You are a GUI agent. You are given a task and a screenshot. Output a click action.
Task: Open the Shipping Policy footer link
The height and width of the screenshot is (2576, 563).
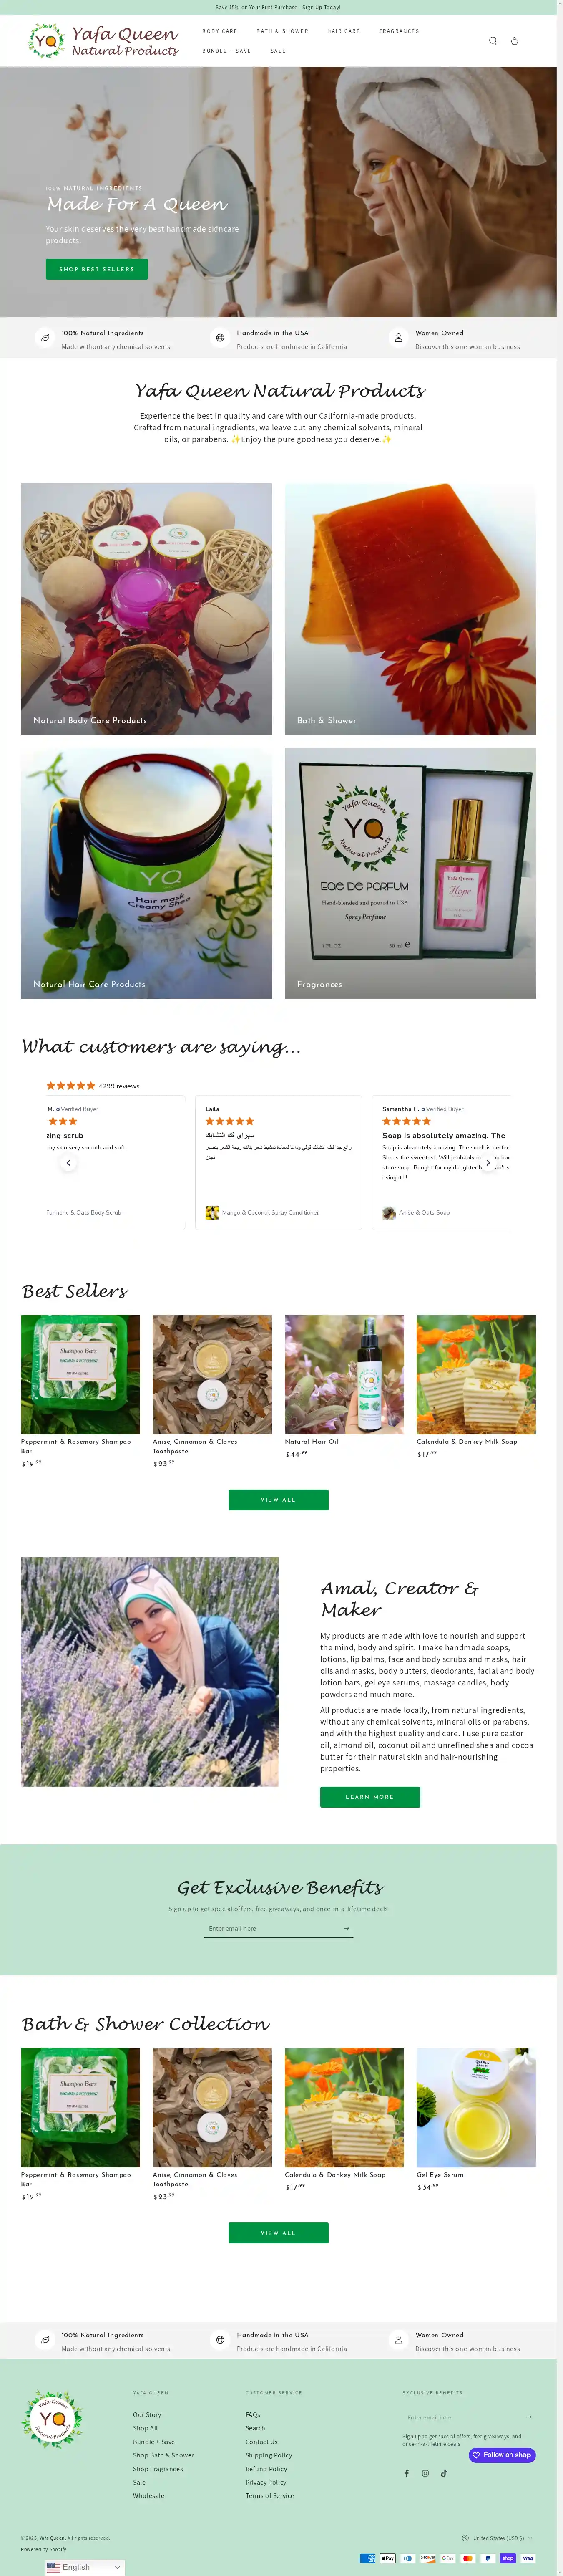(268, 2455)
